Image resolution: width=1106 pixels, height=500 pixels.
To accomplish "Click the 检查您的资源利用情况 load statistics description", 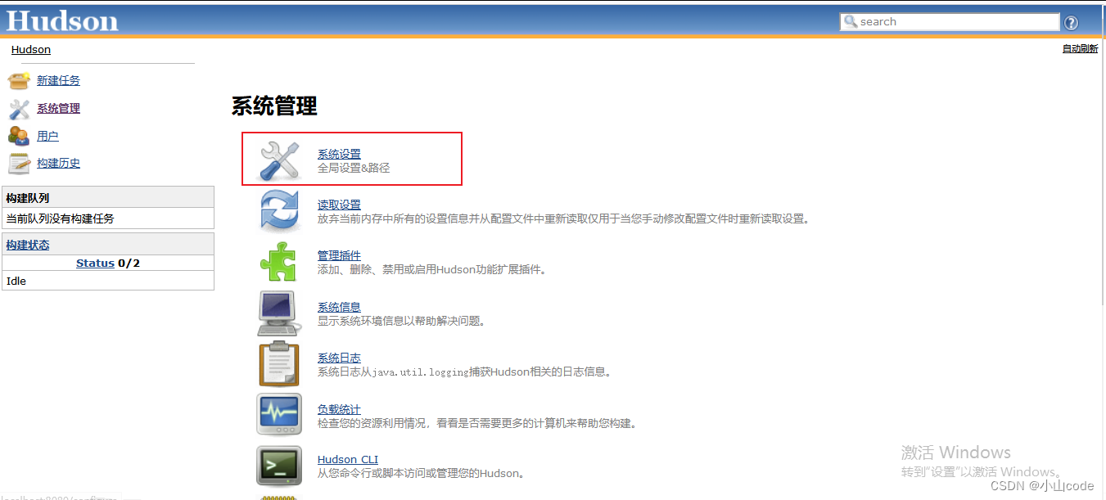I will click(x=477, y=423).
